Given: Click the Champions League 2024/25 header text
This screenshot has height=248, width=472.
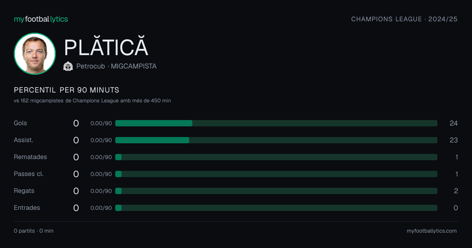Looking at the screenshot, I should point(404,19).
